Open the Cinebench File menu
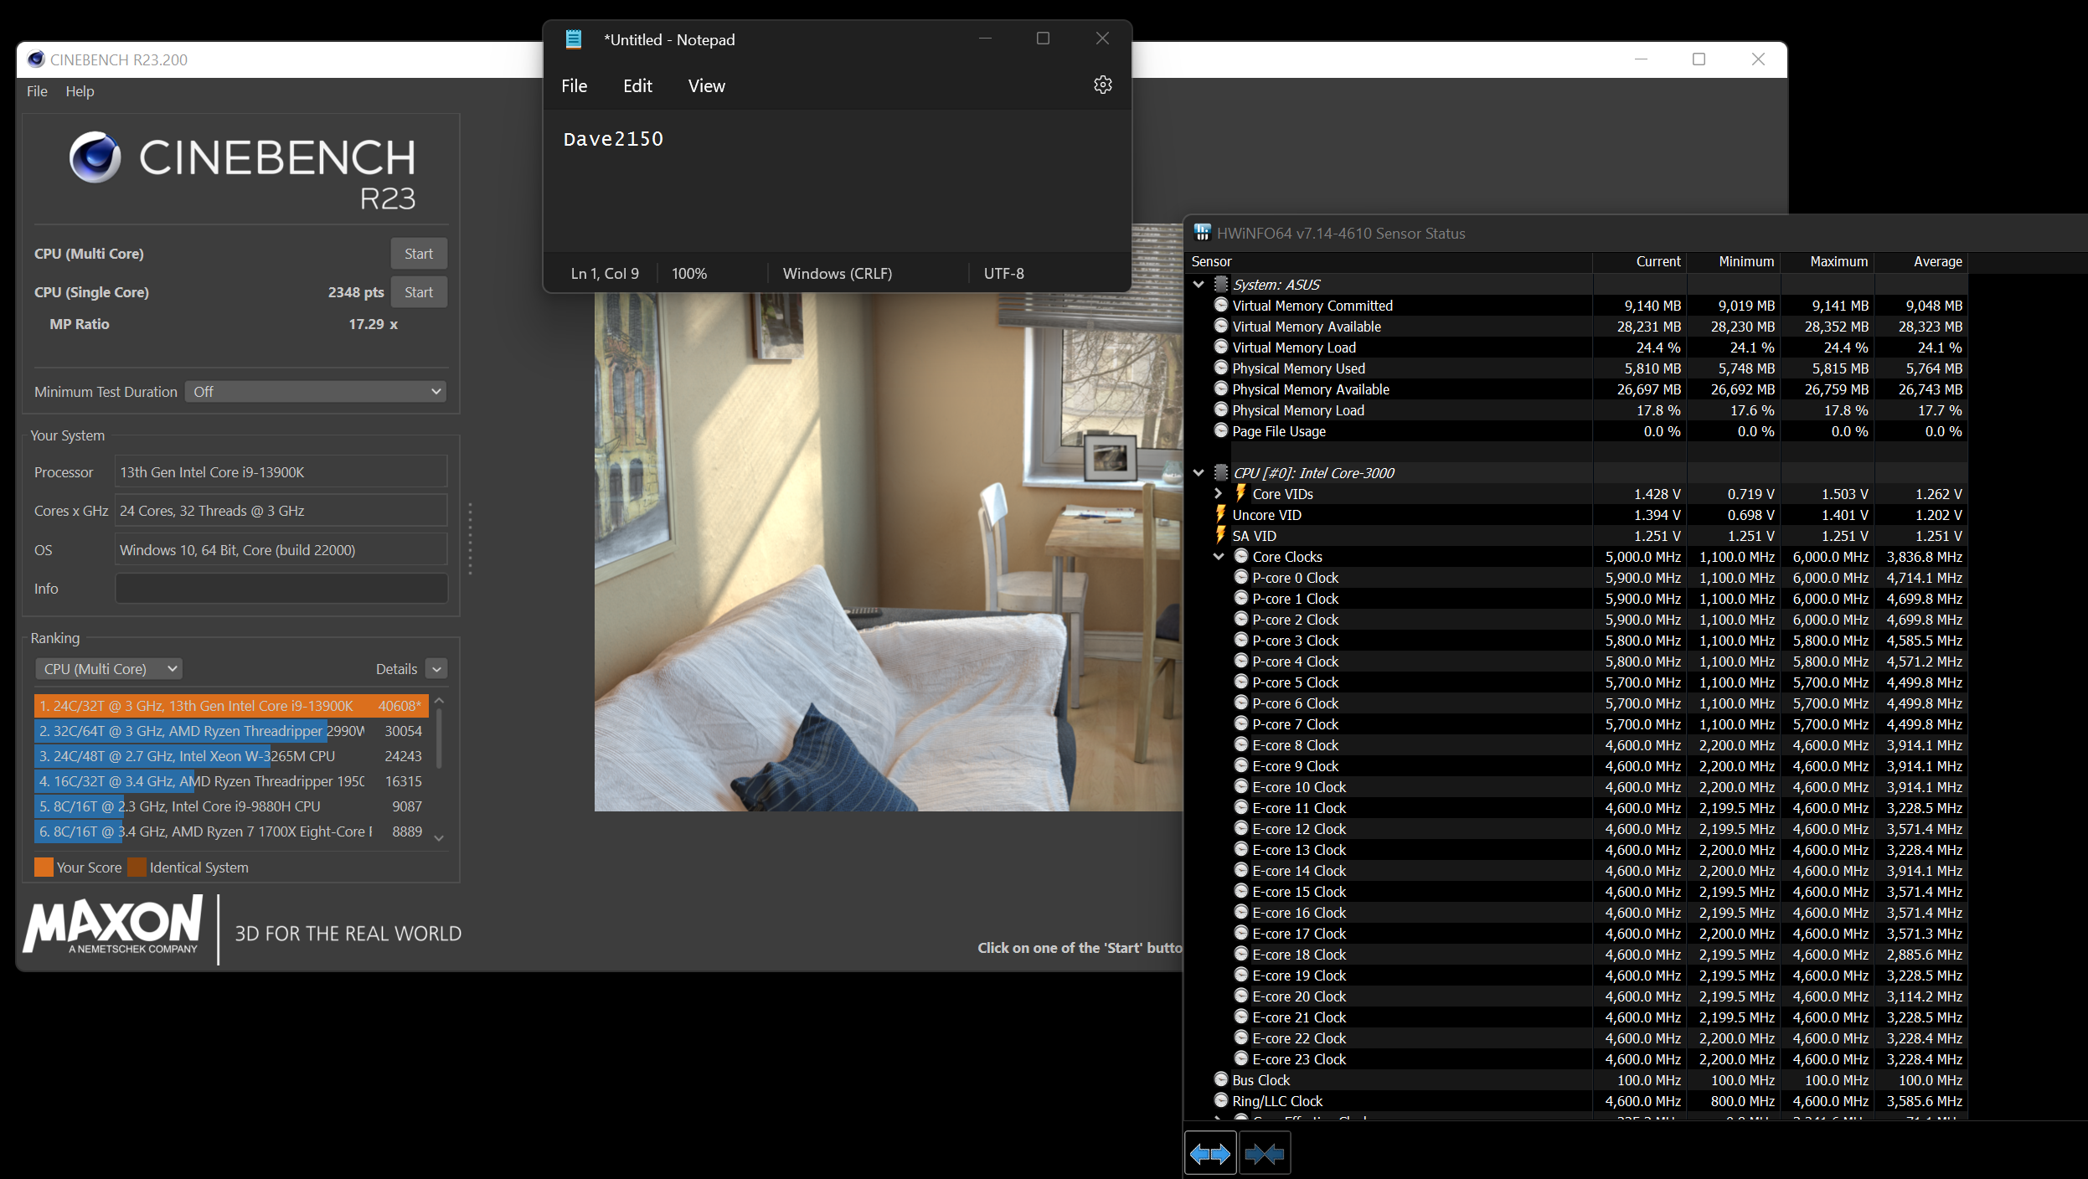 click(37, 91)
